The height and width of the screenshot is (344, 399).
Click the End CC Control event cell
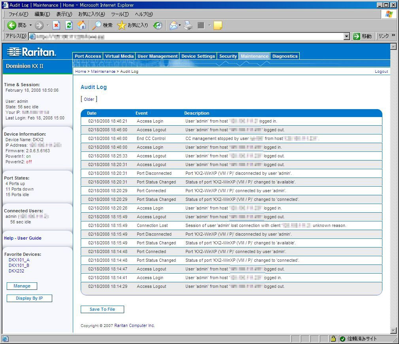(151, 138)
